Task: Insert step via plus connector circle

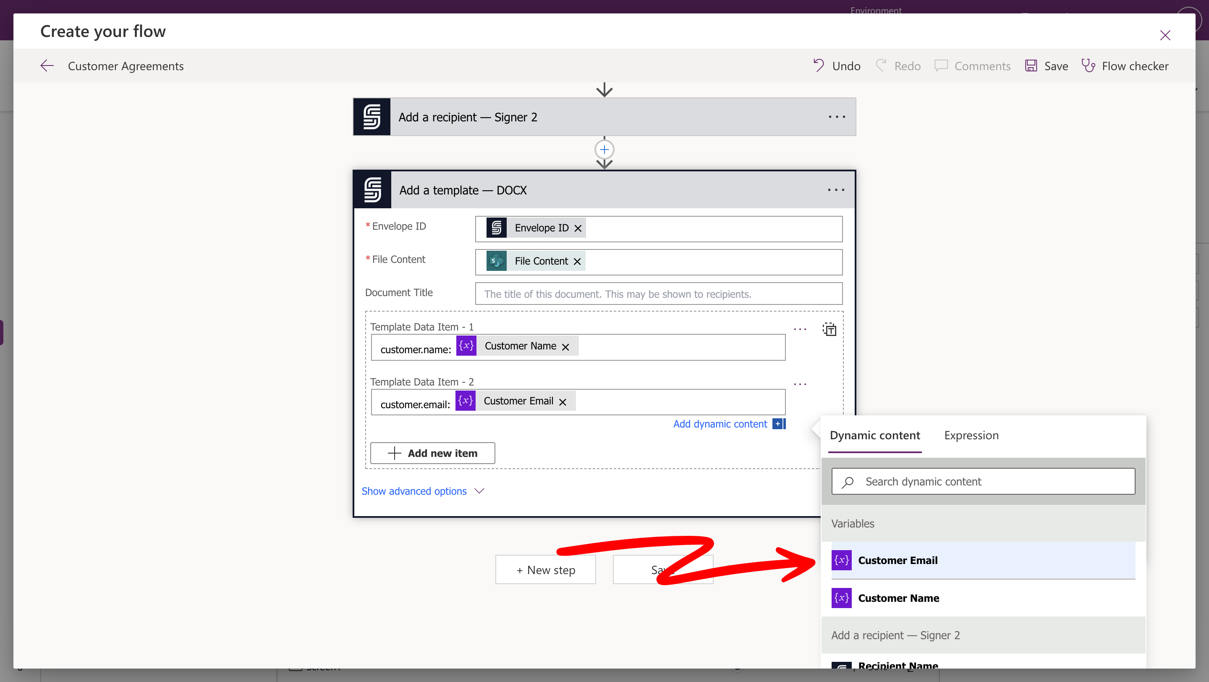Action: [x=604, y=150]
